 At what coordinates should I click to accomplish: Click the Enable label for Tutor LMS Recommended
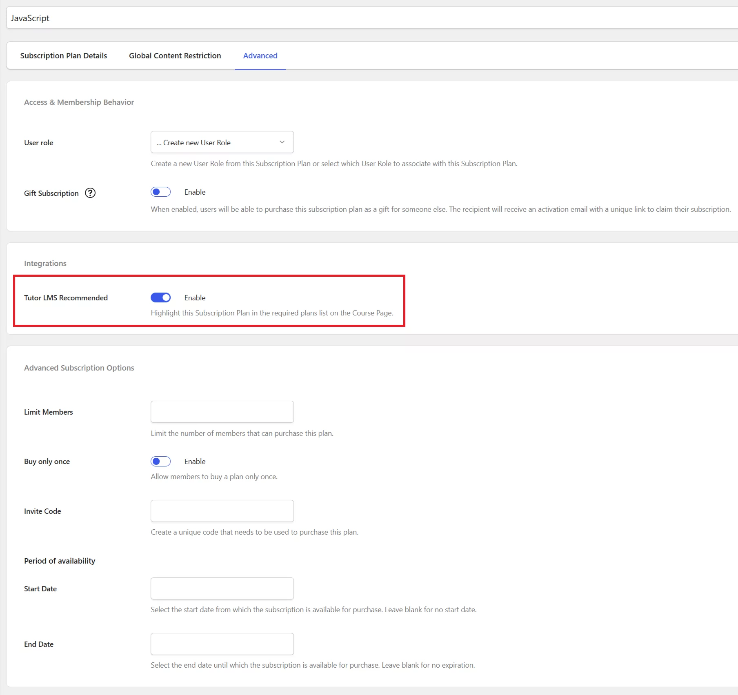pyautogui.click(x=195, y=298)
